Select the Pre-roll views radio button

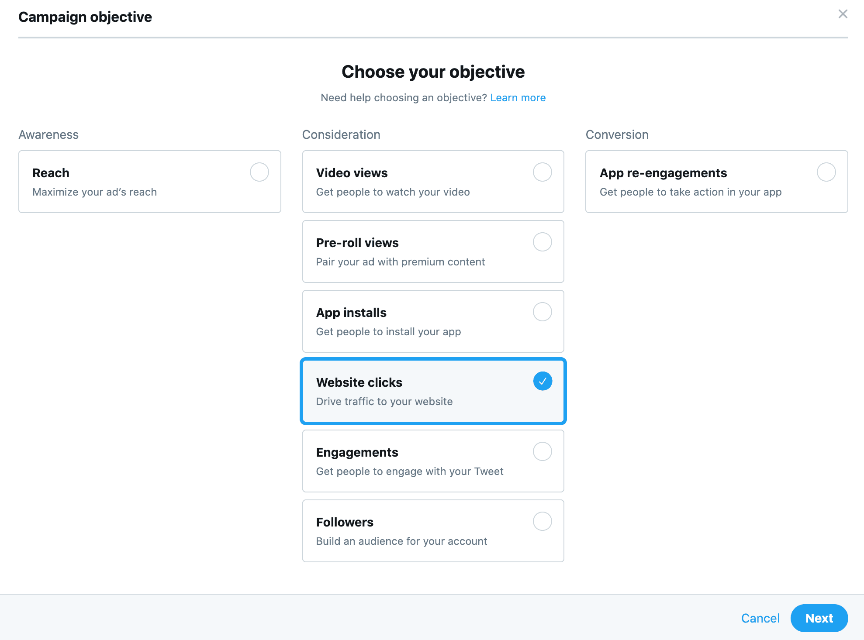(542, 242)
